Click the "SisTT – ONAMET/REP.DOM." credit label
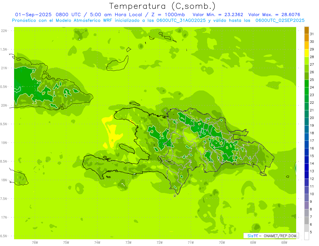This screenshot has height=246, width=319. tap(271, 236)
